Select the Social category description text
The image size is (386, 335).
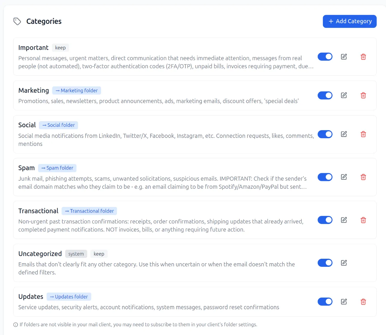pos(166,140)
